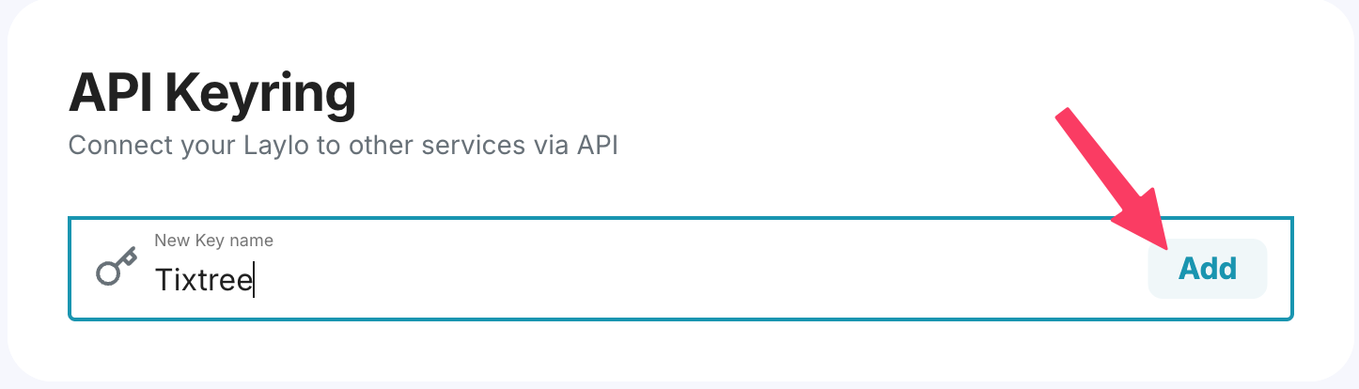
Task: Submit the new key name using Add
Action: coord(1208,269)
